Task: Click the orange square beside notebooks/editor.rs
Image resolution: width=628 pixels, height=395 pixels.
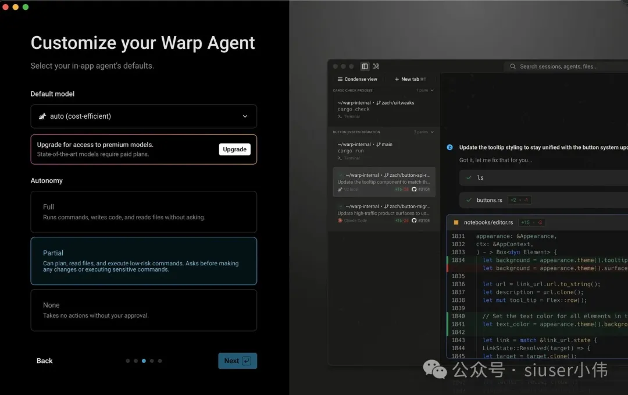Action: tap(456, 222)
